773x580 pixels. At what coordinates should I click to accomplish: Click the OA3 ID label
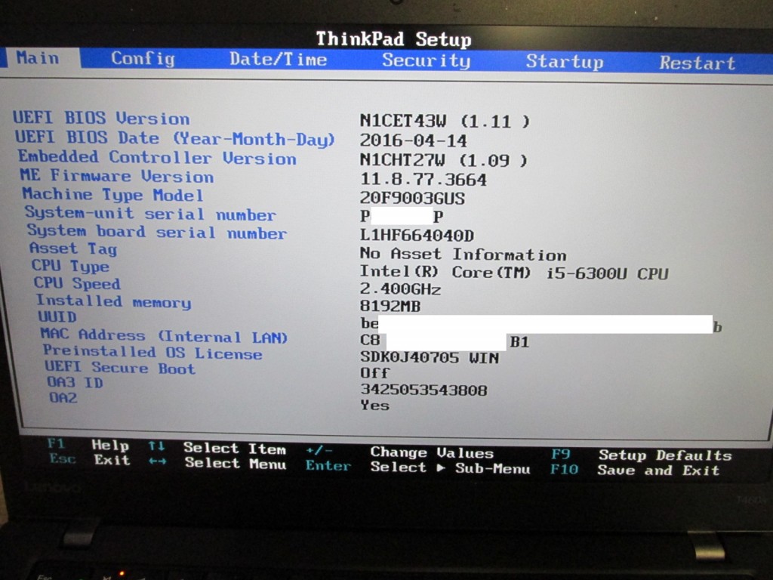[75, 383]
